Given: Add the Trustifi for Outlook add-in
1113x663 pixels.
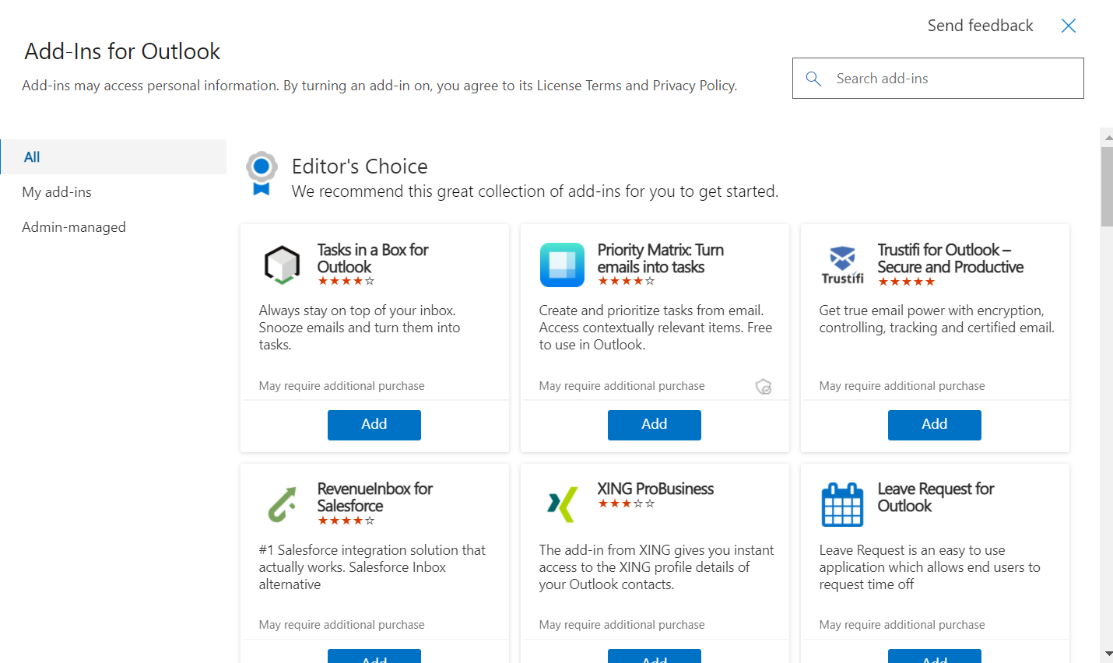Looking at the screenshot, I should click(x=934, y=425).
